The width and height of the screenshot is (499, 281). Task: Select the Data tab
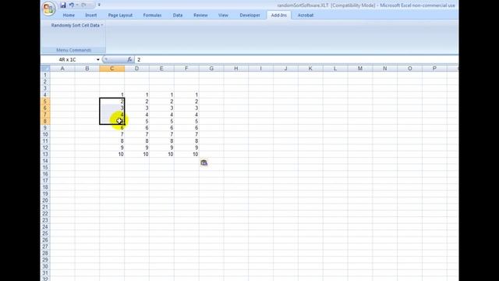pyautogui.click(x=178, y=16)
